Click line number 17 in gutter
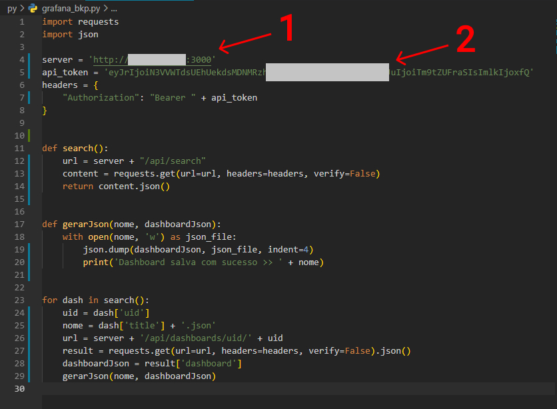Image resolution: width=557 pixels, height=409 pixels. tap(19, 224)
